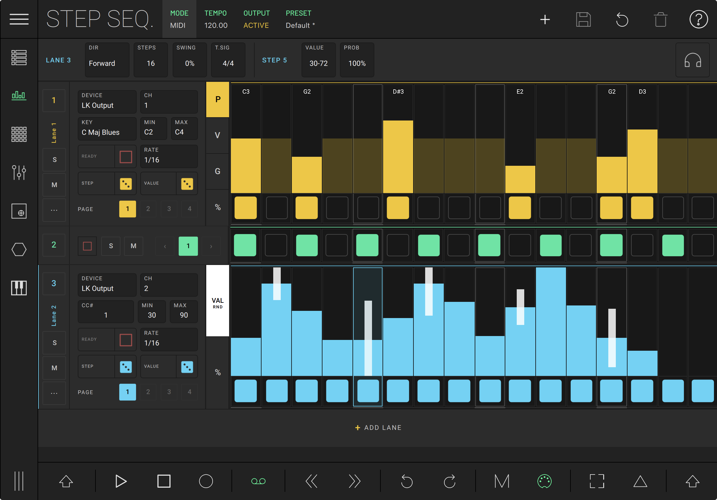
Task: Select Lane 1 V velocity tab
Action: (218, 135)
